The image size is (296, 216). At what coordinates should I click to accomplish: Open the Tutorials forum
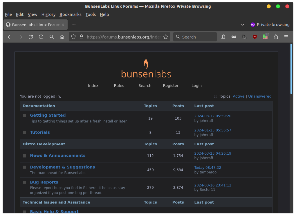[40, 132]
